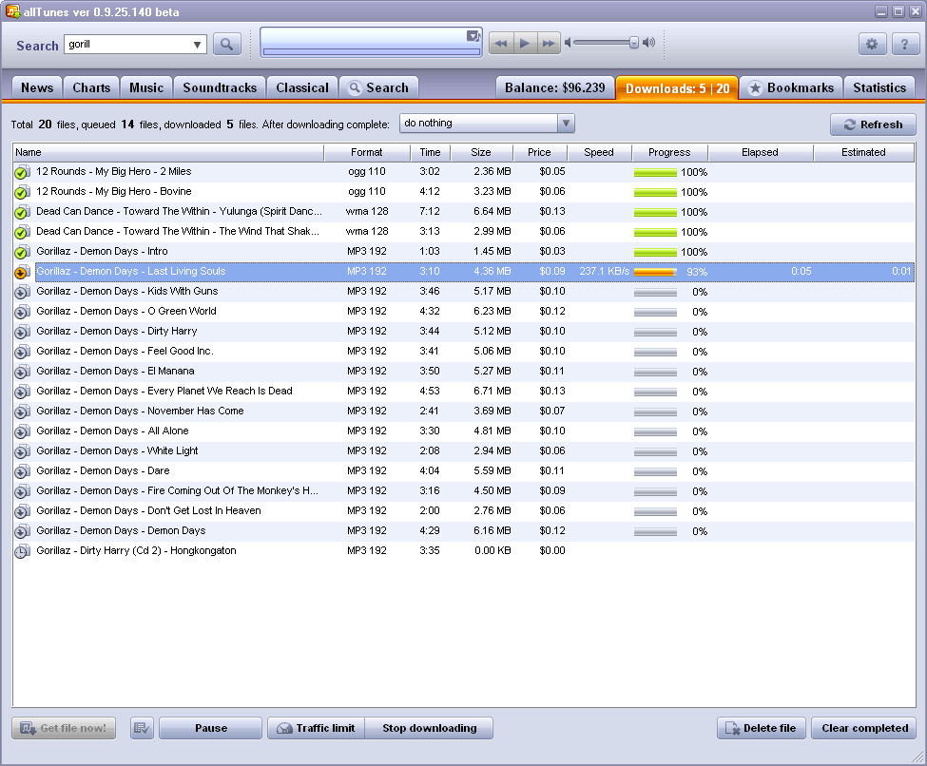Switch to the News tab
Screen dimensions: 927x766
point(37,87)
